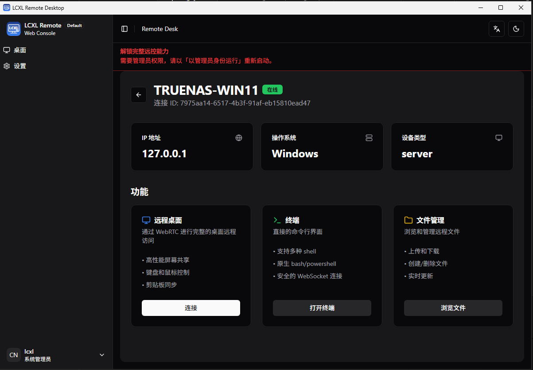Click the 实时更新 bullet item

(x=419, y=276)
